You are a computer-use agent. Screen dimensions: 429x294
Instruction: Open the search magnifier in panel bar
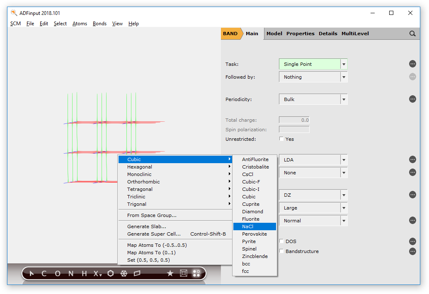412,34
